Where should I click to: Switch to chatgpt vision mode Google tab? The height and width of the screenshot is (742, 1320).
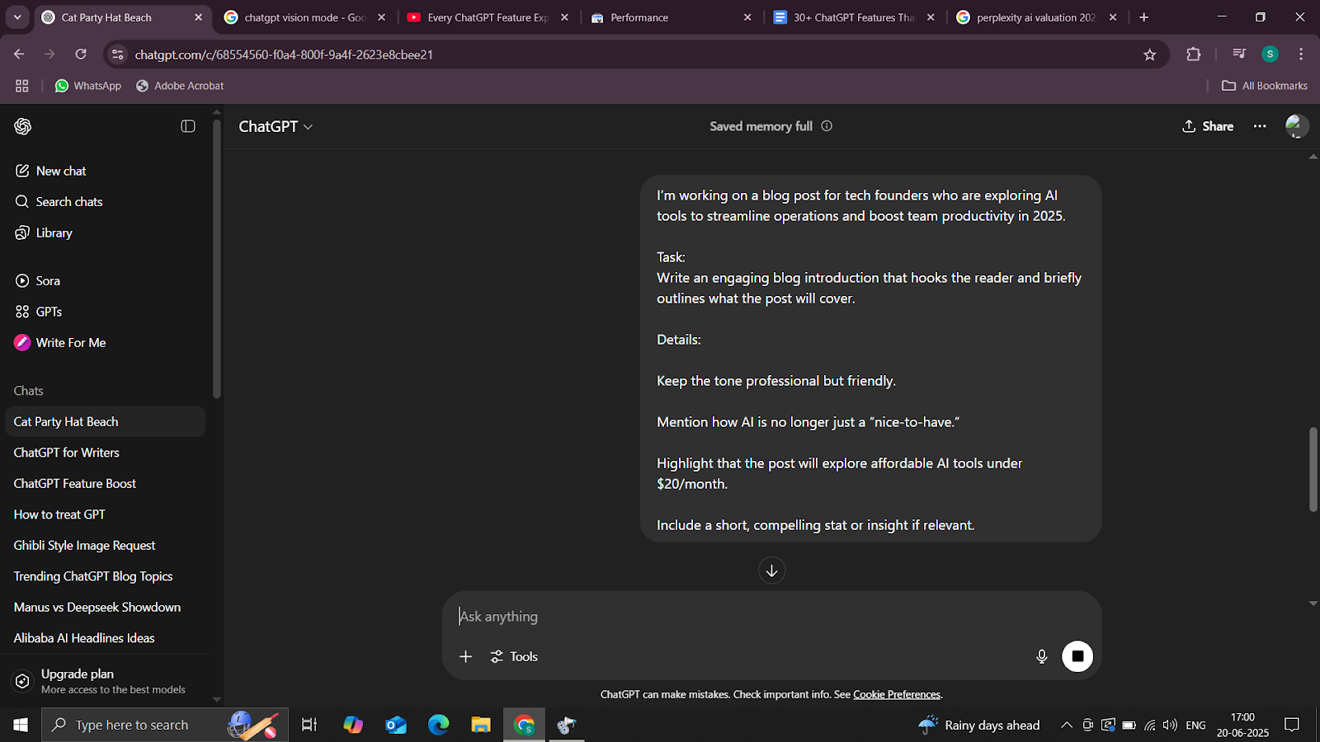pyautogui.click(x=305, y=17)
